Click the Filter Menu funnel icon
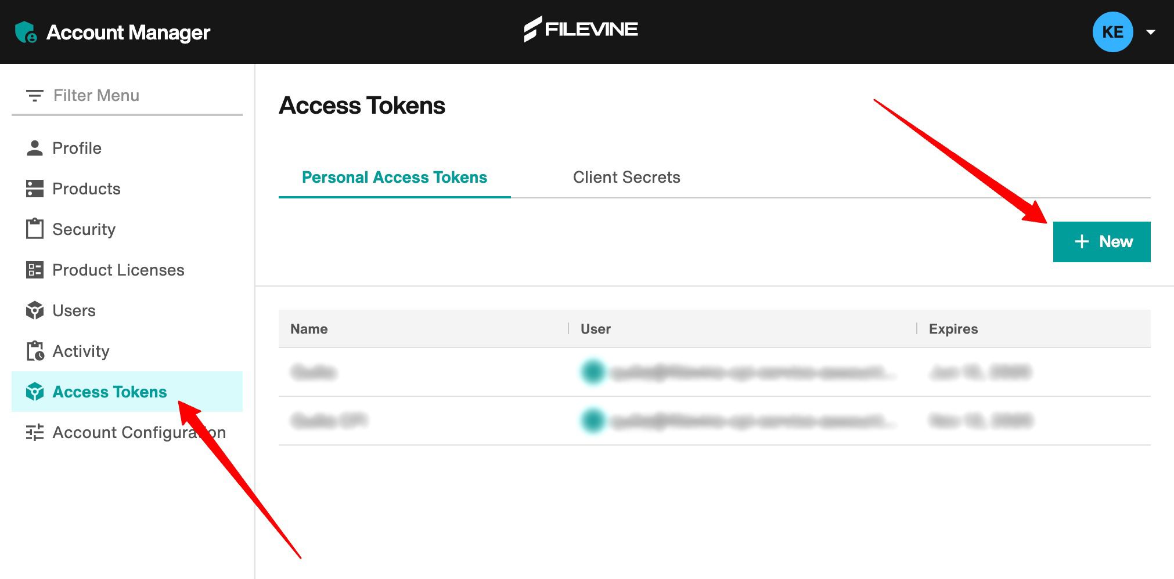This screenshot has width=1174, height=579. click(34, 95)
